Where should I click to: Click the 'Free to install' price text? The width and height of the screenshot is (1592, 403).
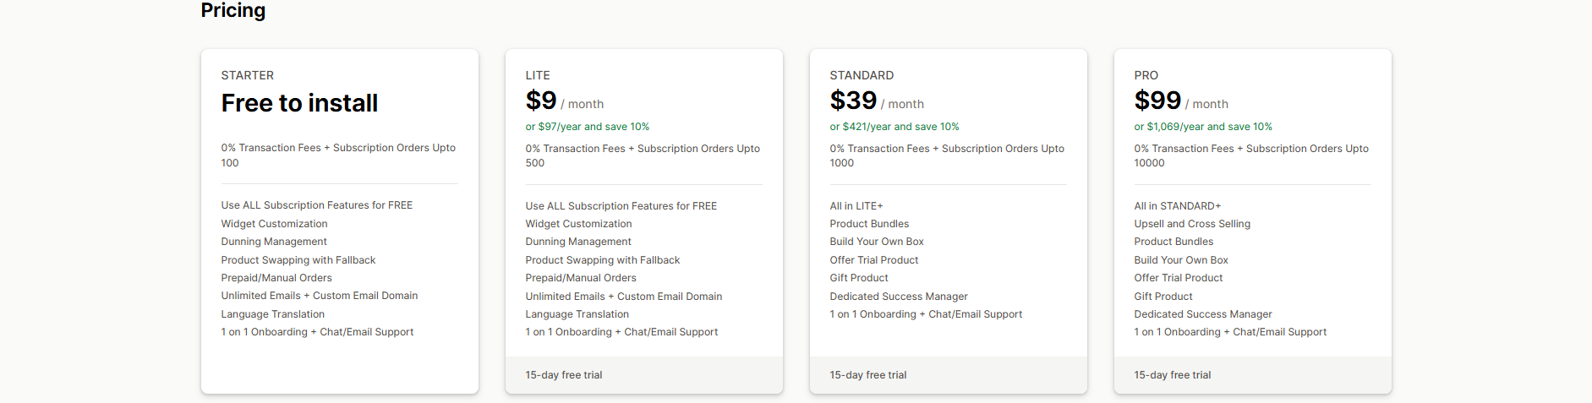tap(299, 103)
